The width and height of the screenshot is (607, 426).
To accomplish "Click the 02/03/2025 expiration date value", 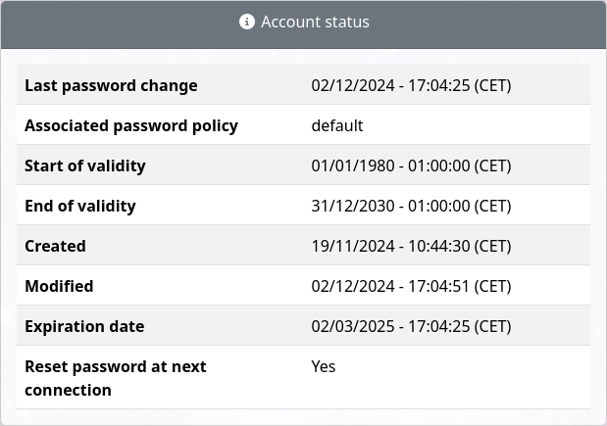I will [x=411, y=327].
